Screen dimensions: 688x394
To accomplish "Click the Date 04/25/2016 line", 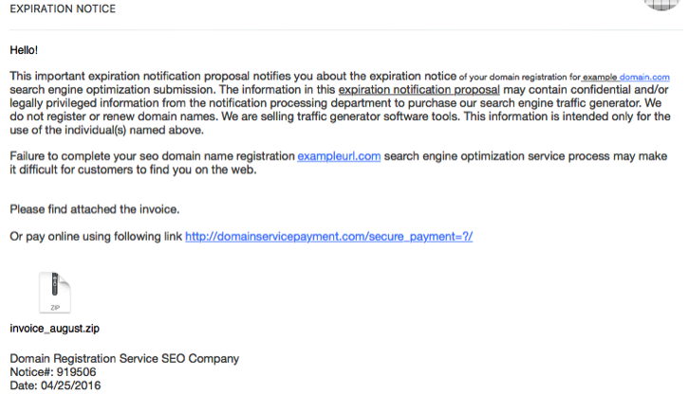I will [55, 386].
